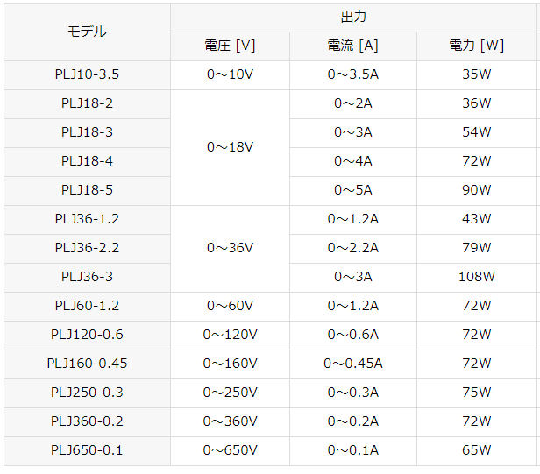Click the 電力 [W] column header
540x474 pixels.
tap(477, 46)
